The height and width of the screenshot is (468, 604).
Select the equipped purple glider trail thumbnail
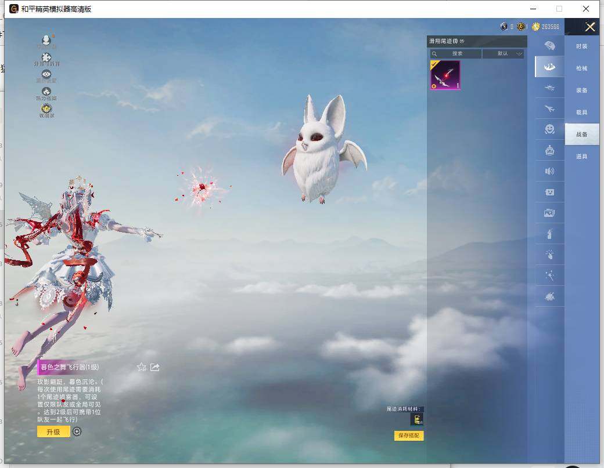point(445,75)
